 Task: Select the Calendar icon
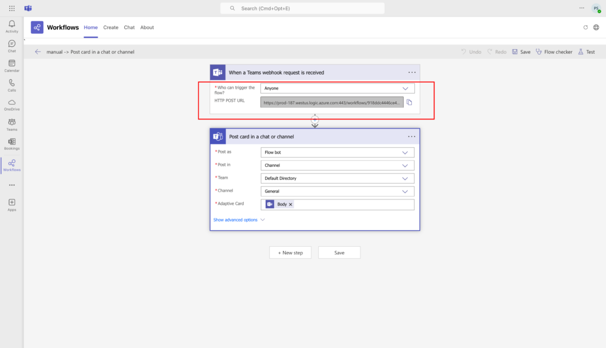(x=11, y=64)
